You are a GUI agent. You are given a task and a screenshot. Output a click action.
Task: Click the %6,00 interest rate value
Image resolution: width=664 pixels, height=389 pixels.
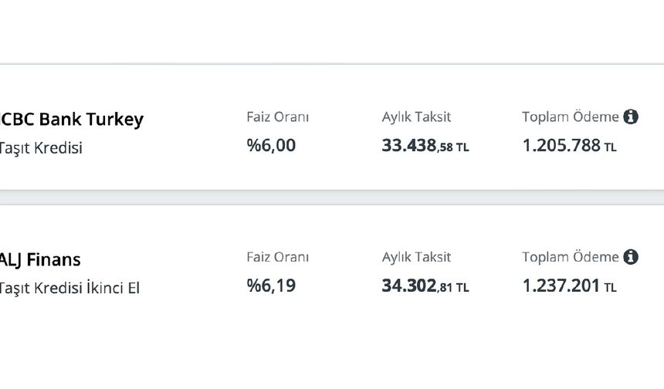(x=271, y=145)
